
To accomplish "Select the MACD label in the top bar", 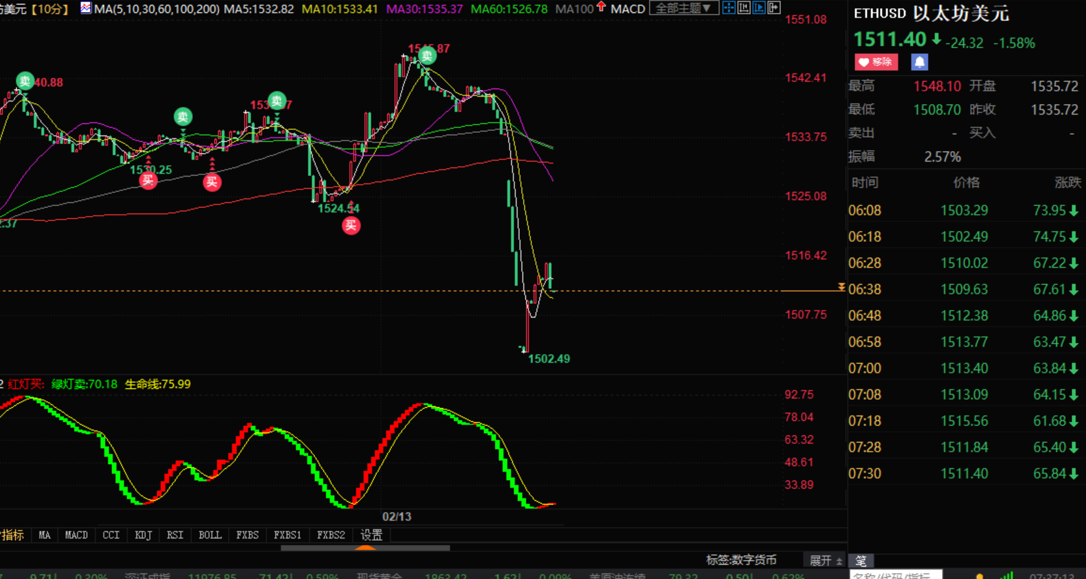I will click(x=628, y=9).
